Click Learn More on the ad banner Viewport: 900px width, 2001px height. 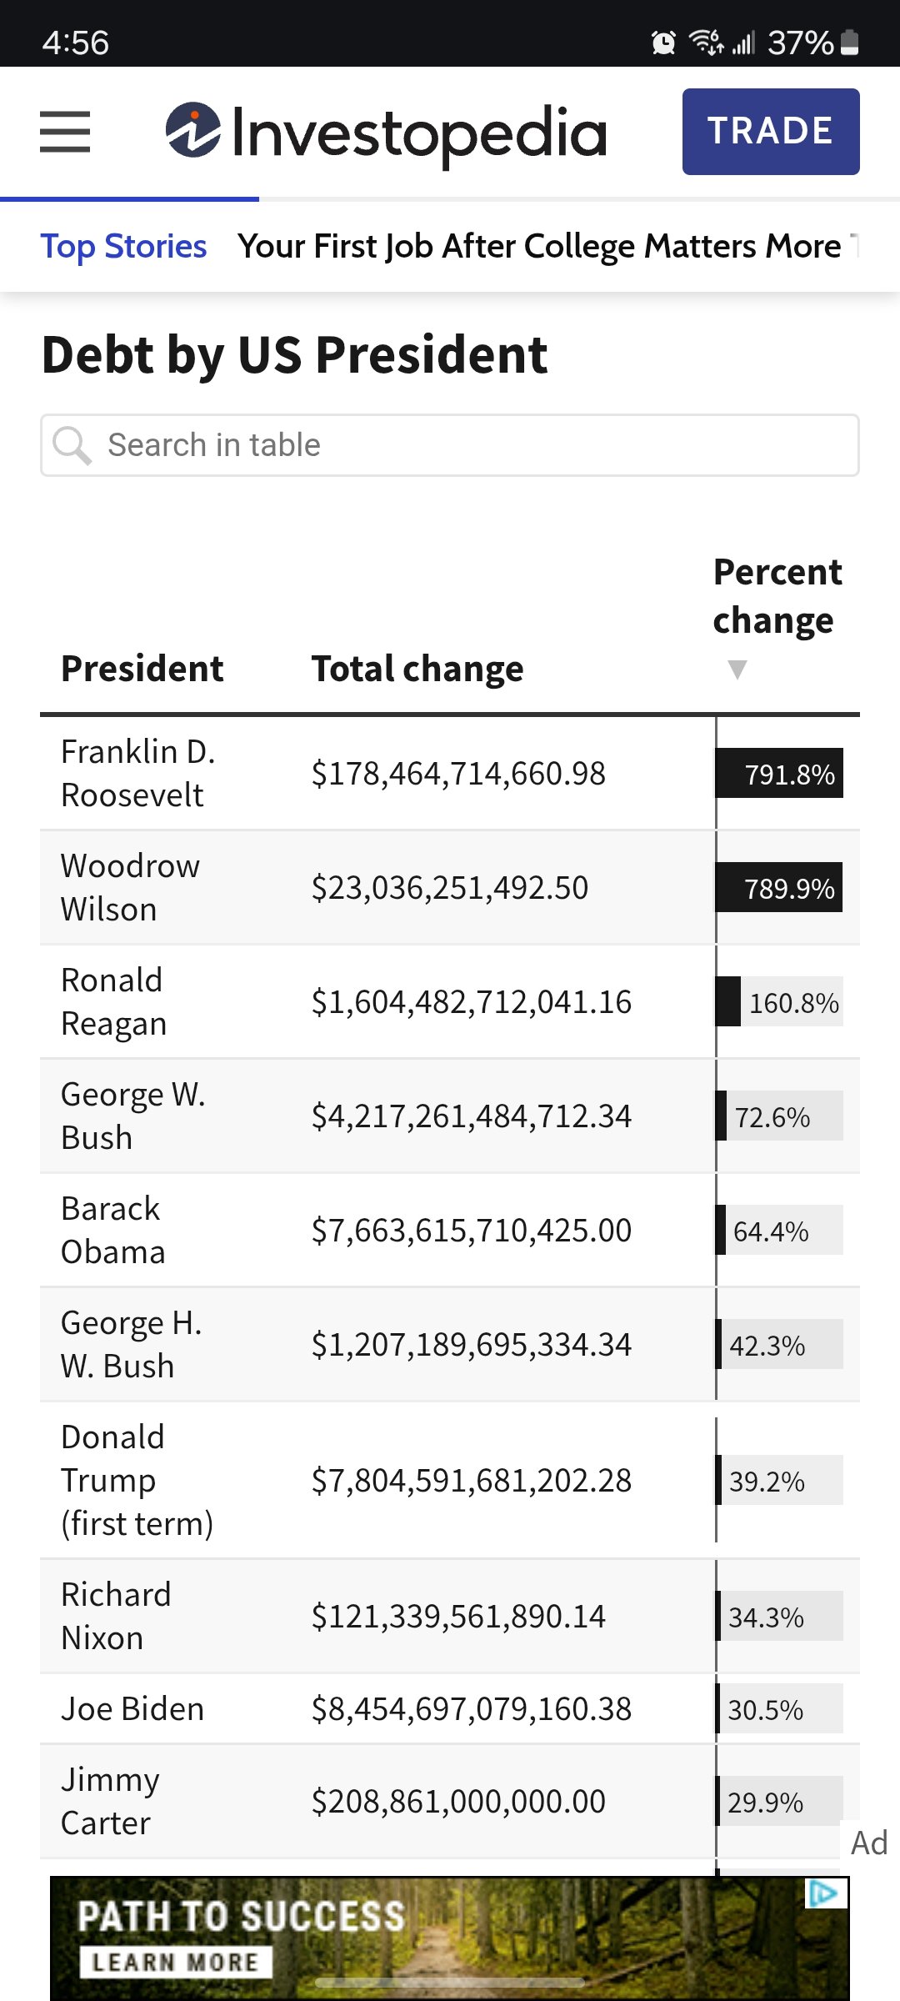tap(175, 1962)
